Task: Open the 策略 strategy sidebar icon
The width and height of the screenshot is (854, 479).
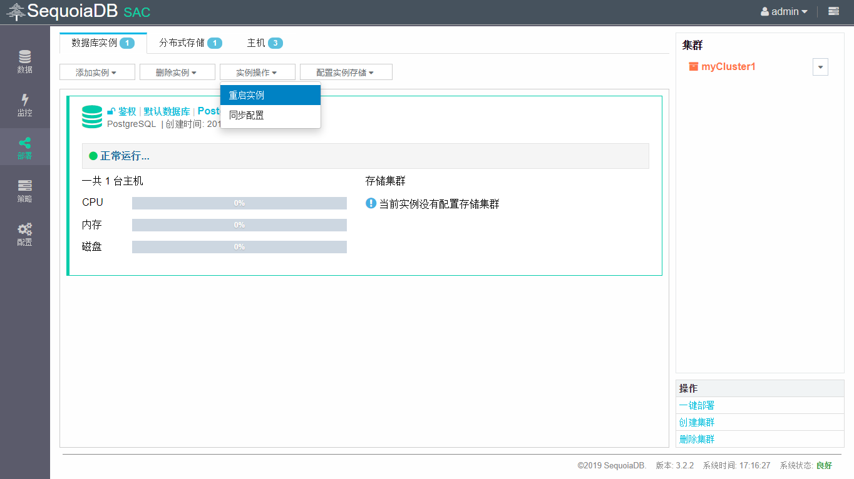Action: 24,191
